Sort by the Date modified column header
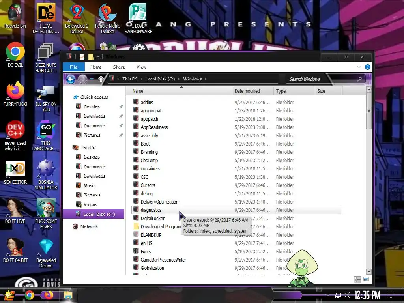Screen dimensions: 404x303 (x=253, y=91)
